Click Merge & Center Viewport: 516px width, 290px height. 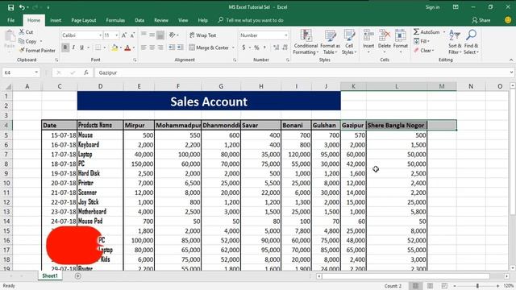(209, 48)
